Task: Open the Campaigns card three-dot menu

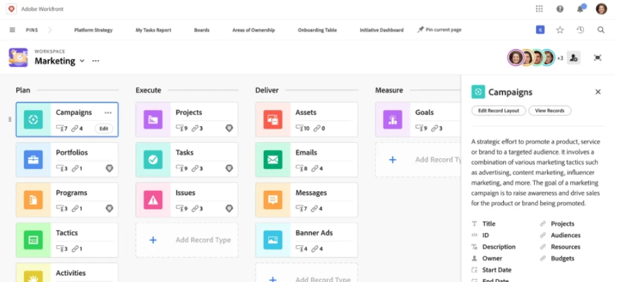Action: pyautogui.click(x=108, y=113)
